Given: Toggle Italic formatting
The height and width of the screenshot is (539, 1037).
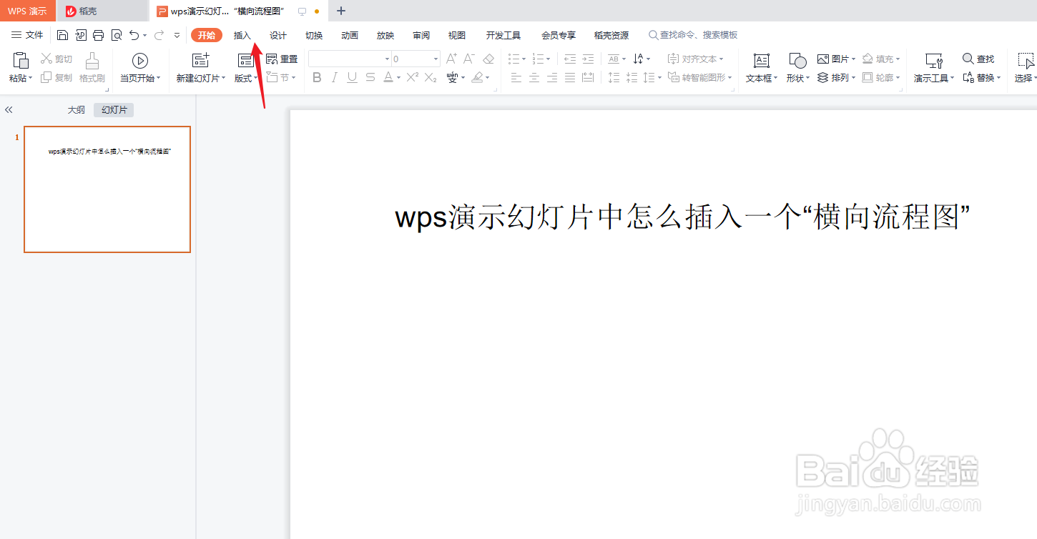Looking at the screenshot, I should [335, 77].
